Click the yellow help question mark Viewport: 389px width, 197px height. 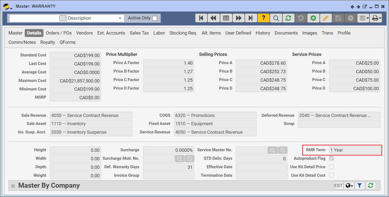[263, 18]
